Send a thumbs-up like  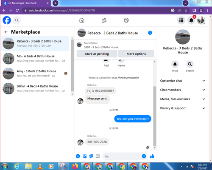(x=152, y=156)
